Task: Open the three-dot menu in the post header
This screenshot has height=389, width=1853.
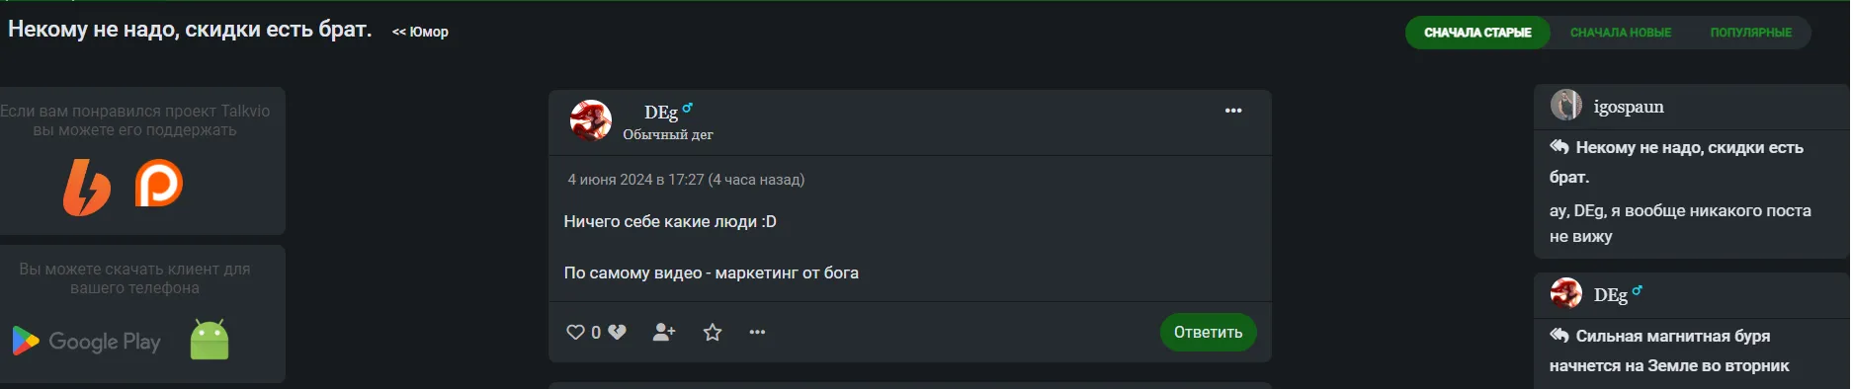Action: click(x=1233, y=111)
